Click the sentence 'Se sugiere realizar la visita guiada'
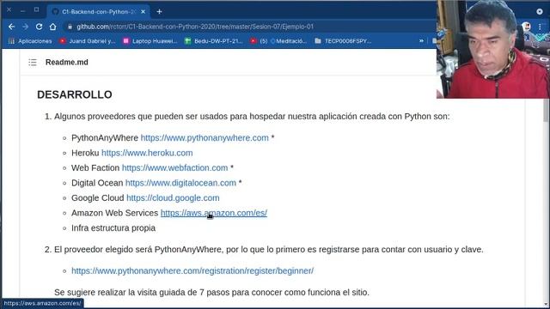550x309 pixels. click(211, 292)
